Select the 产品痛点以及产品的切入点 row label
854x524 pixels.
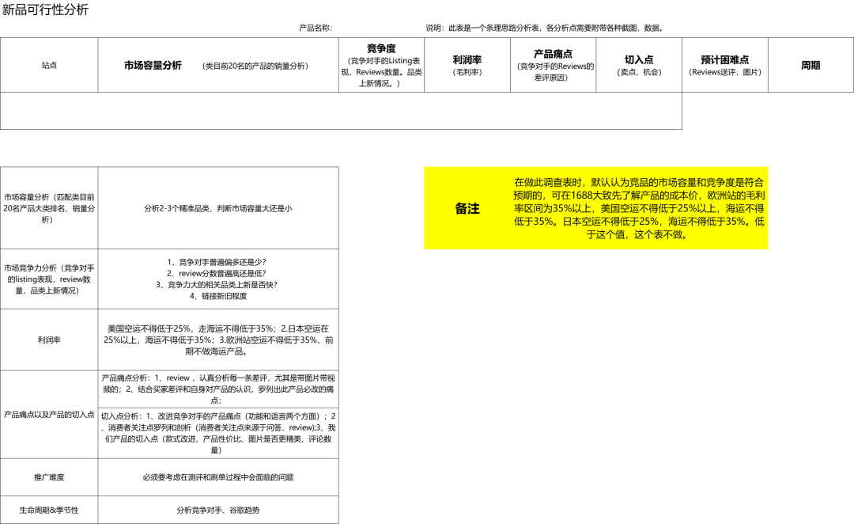49,415
